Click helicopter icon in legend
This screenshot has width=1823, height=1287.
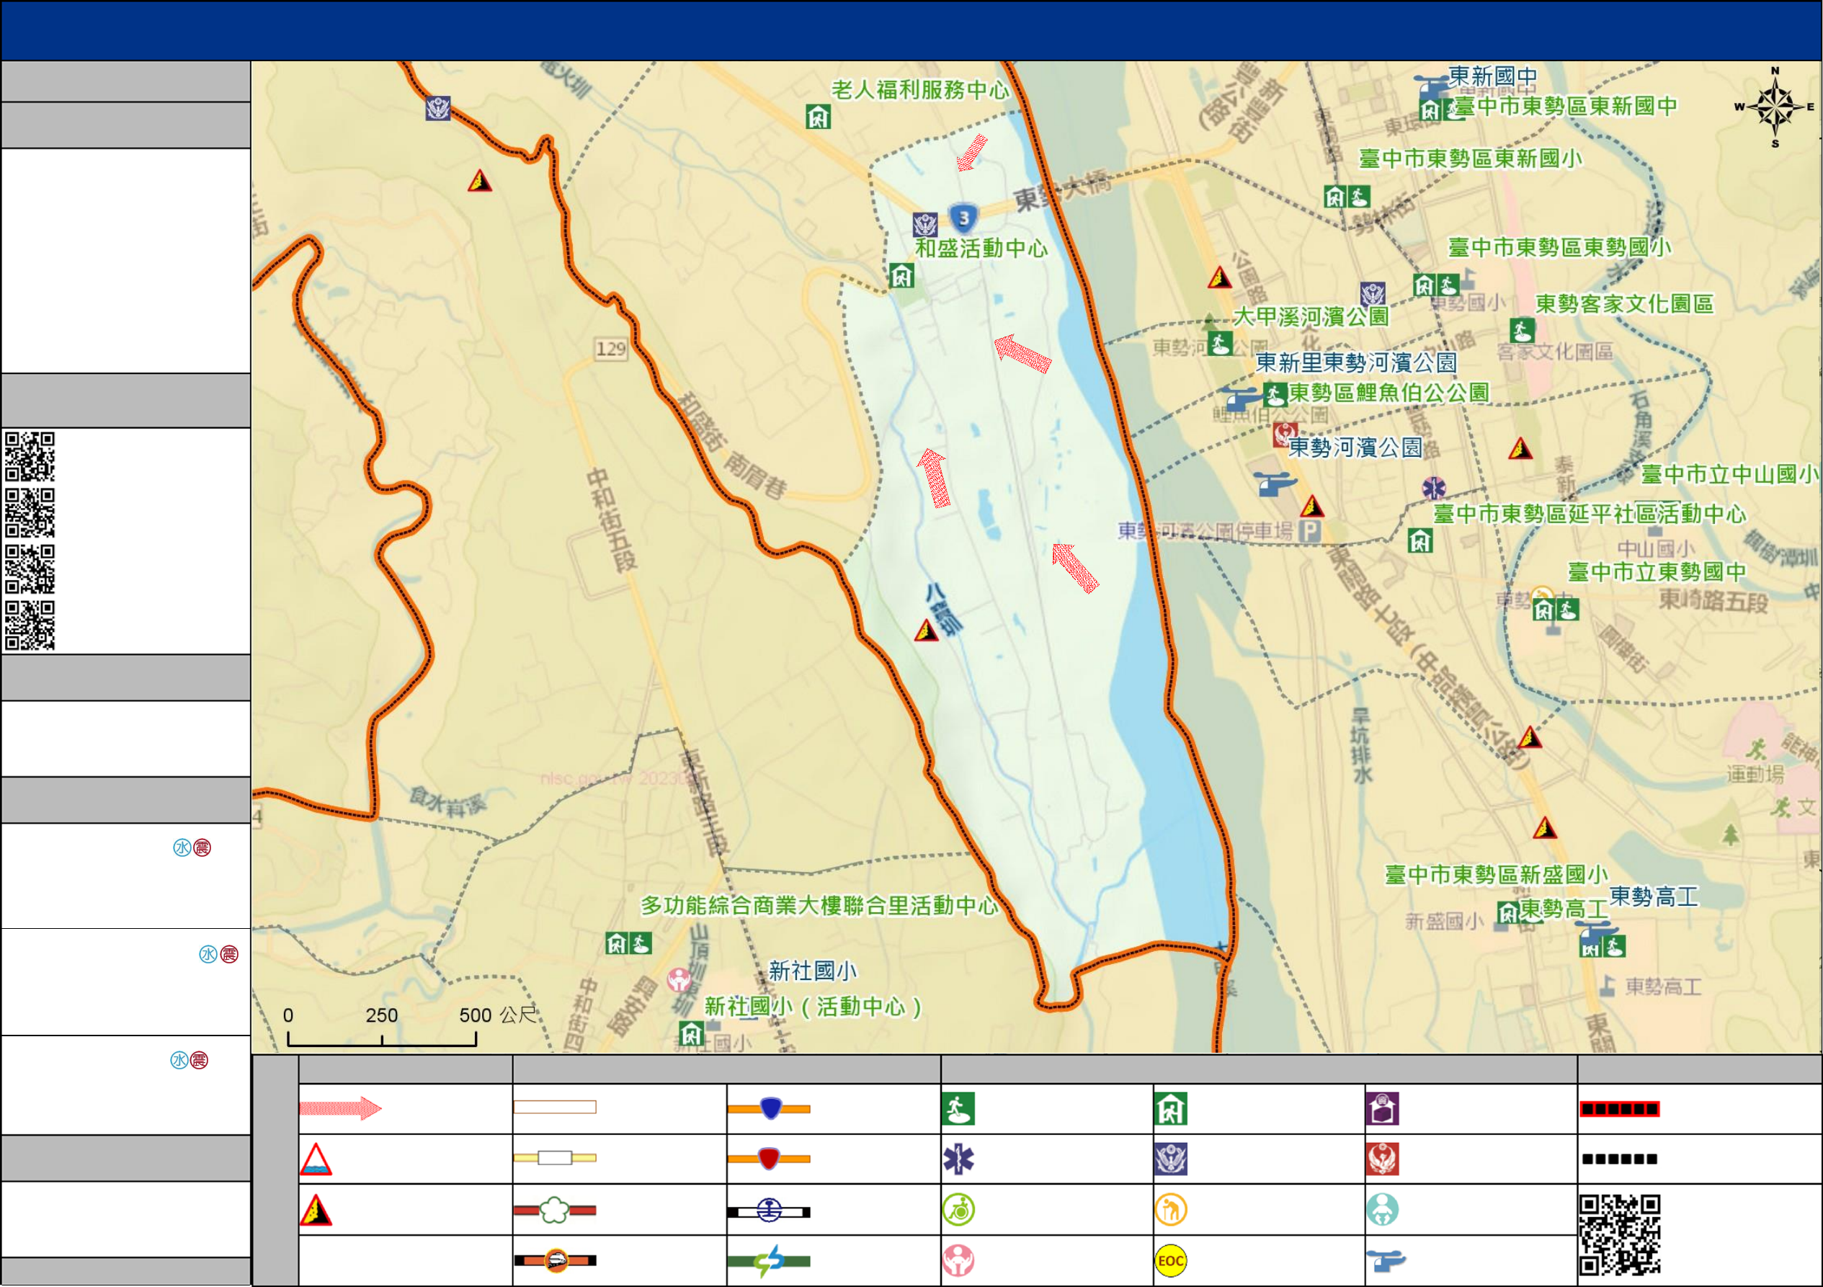(1386, 1260)
